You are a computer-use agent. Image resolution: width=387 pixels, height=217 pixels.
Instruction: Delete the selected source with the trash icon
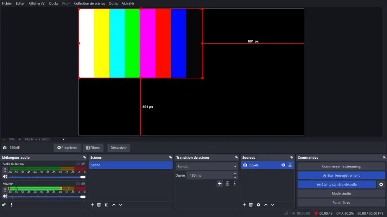[251, 205]
